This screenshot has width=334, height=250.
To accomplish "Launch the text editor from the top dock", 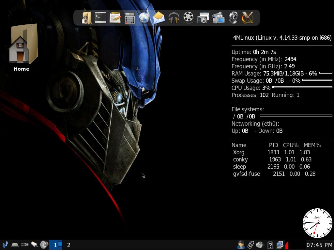I will [x=114, y=18].
